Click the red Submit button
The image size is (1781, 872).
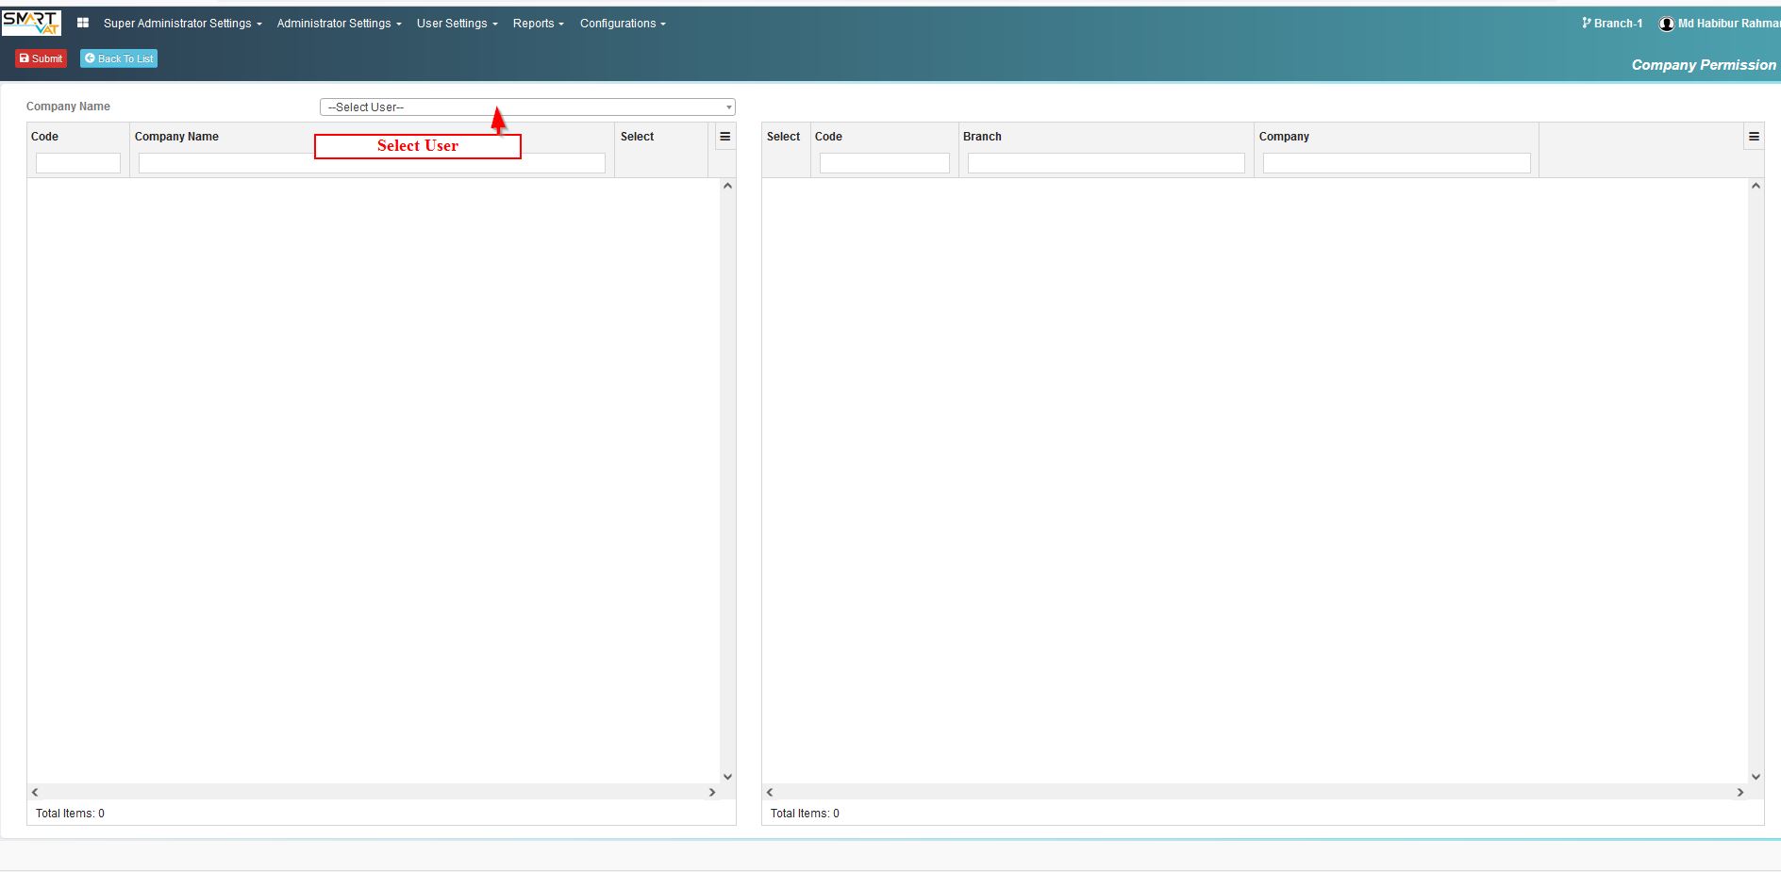(x=42, y=58)
